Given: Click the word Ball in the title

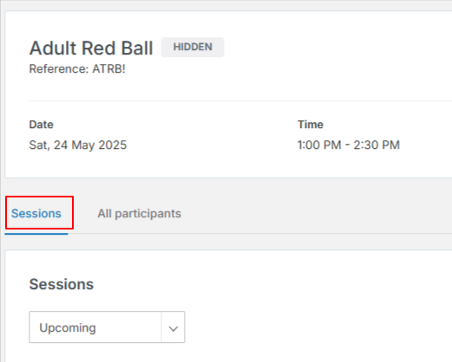Looking at the screenshot, I should [137, 48].
